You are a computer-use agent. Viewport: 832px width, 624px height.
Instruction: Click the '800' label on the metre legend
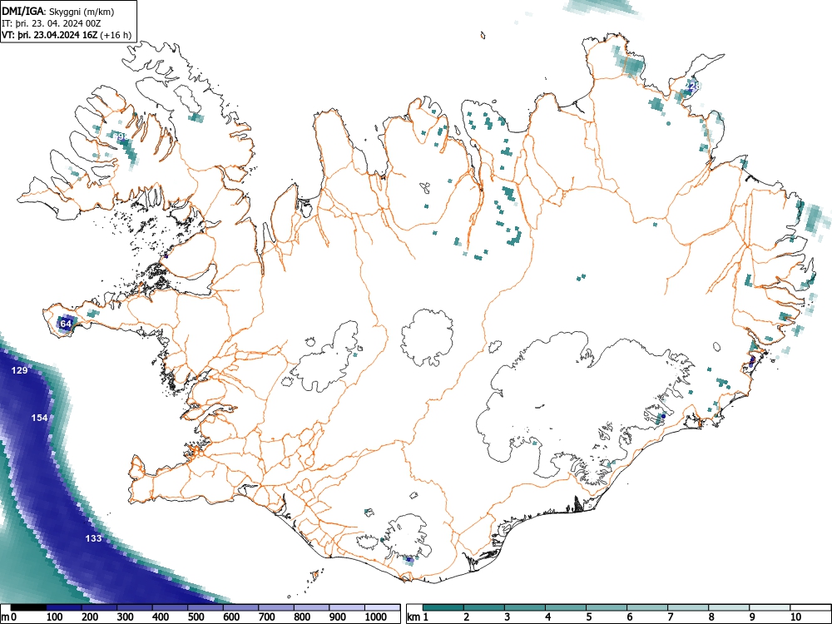coord(302,617)
